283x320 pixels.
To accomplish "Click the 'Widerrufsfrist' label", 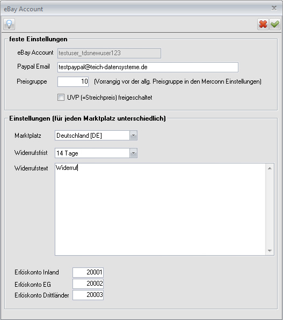I will [x=31, y=153].
